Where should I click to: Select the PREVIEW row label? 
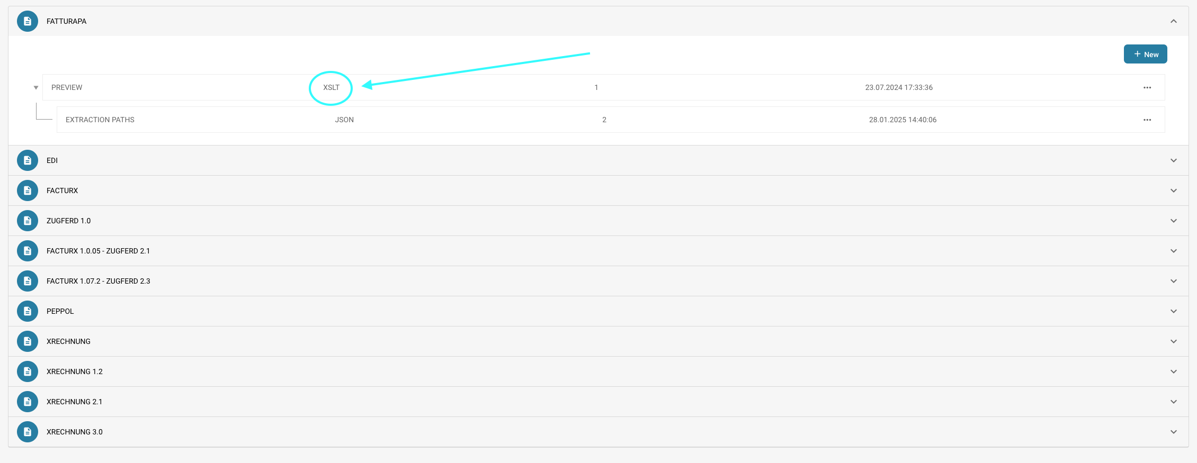pyautogui.click(x=67, y=87)
